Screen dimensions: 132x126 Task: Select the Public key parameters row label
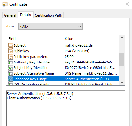click(x=31, y=57)
